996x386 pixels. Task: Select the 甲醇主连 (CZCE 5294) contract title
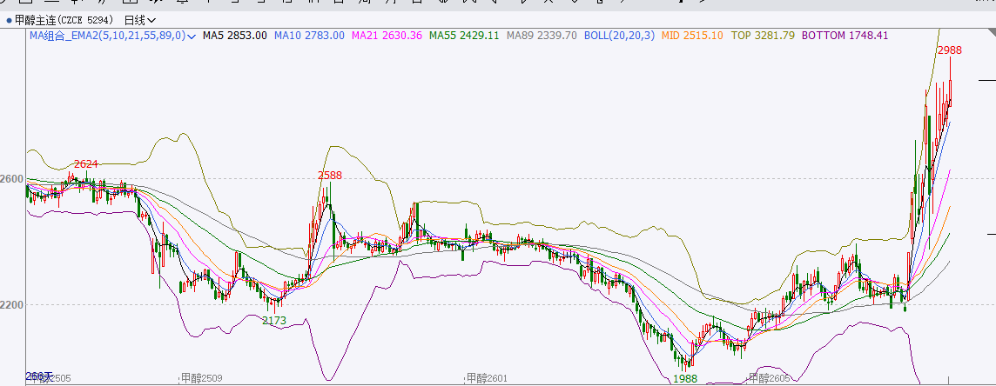tap(64, 19)
